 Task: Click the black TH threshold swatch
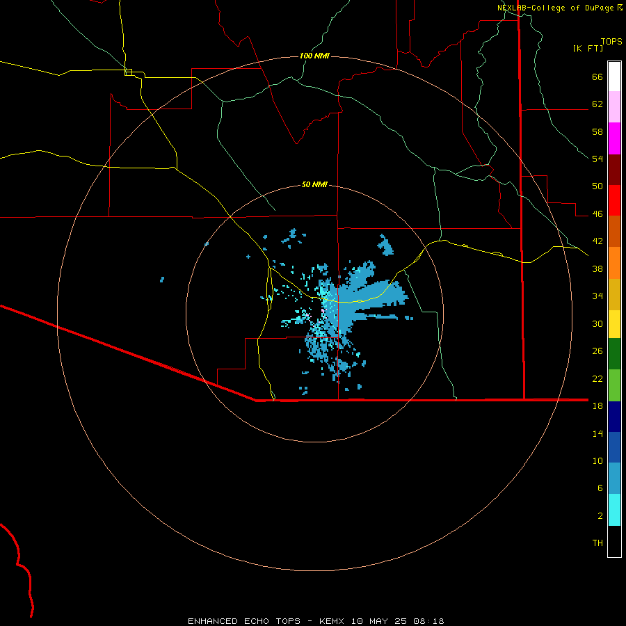click(614, 541)
